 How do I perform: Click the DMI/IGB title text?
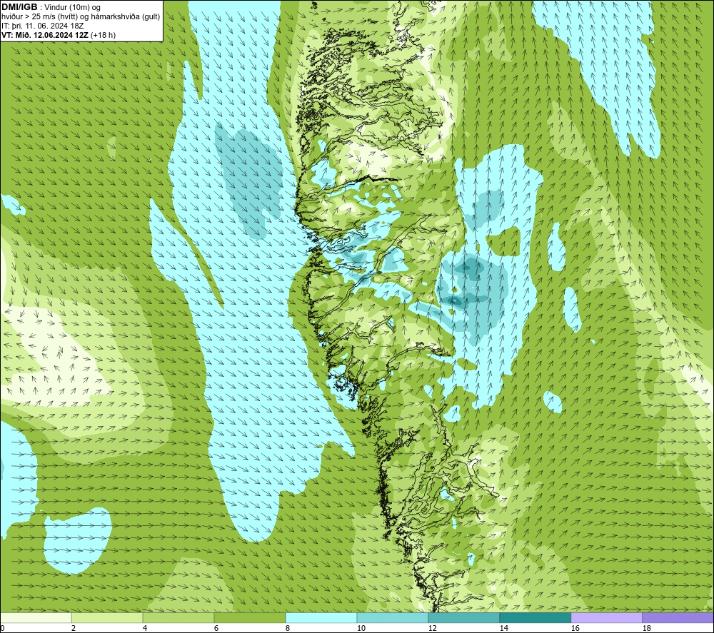click(x=19, y=7)
